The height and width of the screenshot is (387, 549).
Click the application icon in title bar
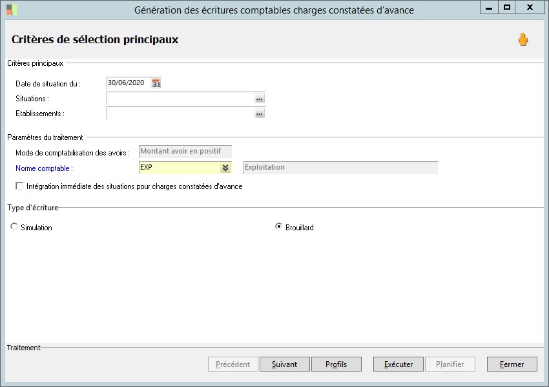tap(11, 10)
